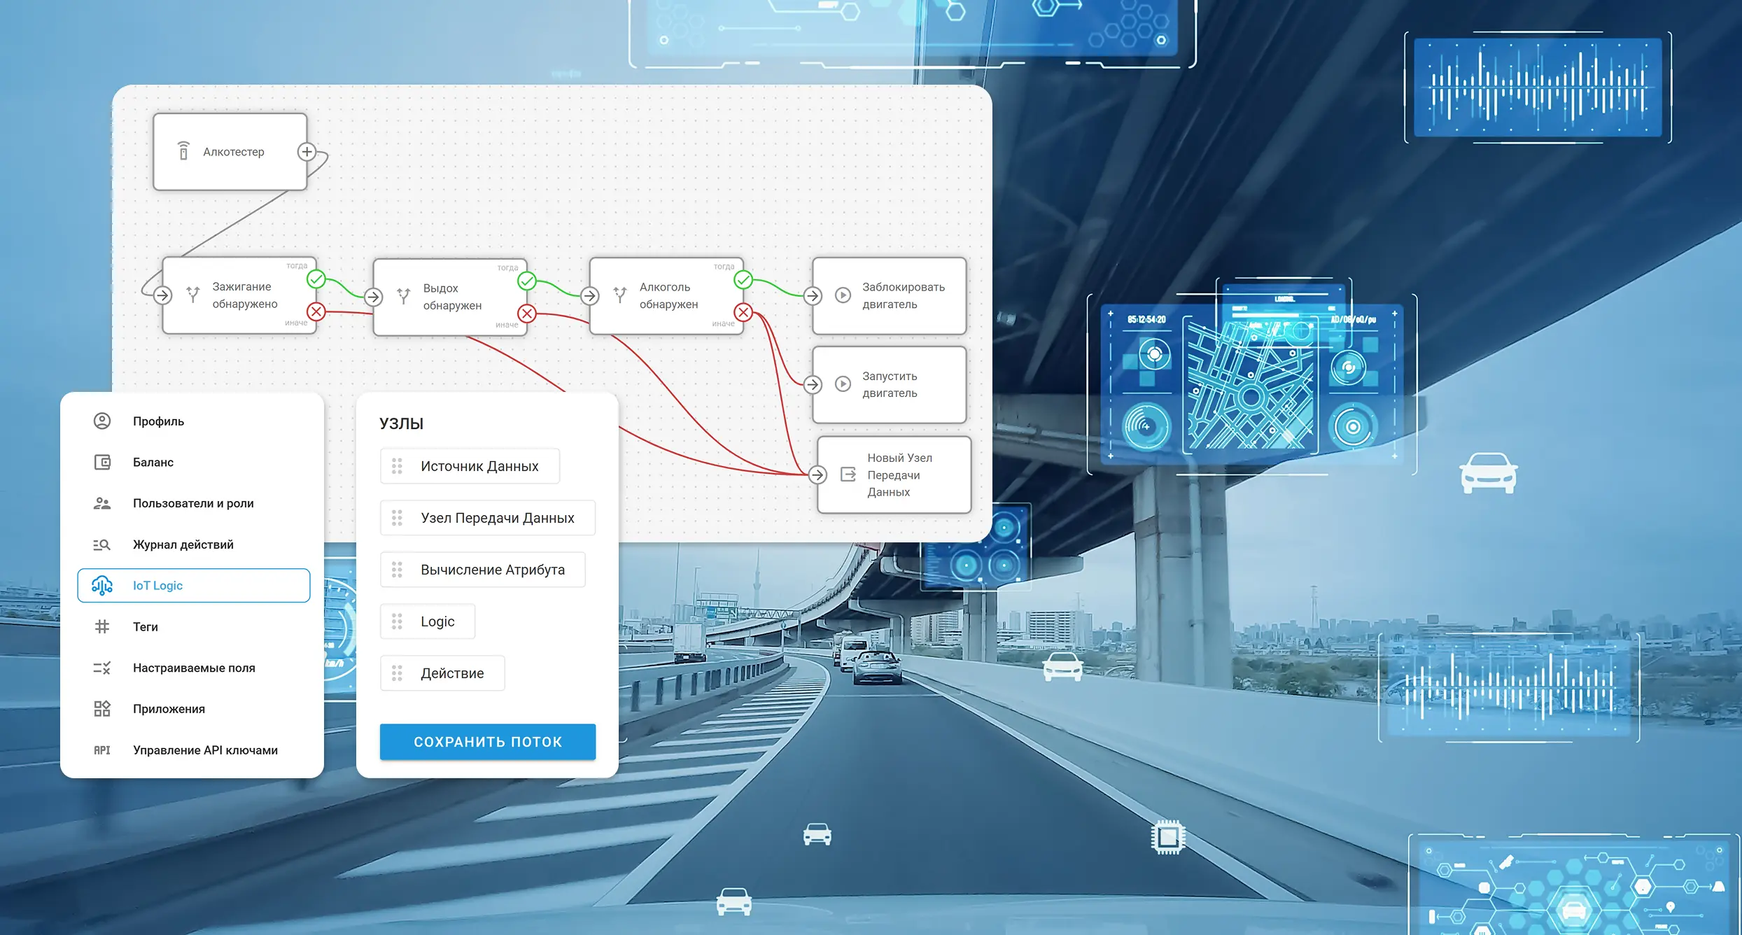Click the plus connector on Алкотестер node
1742x935 pixels.
pos(307,152)
